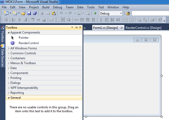Save the current file with Save icon
This screenshot has width=169, height=120.
pyautogui.click(x=29, y=13)
